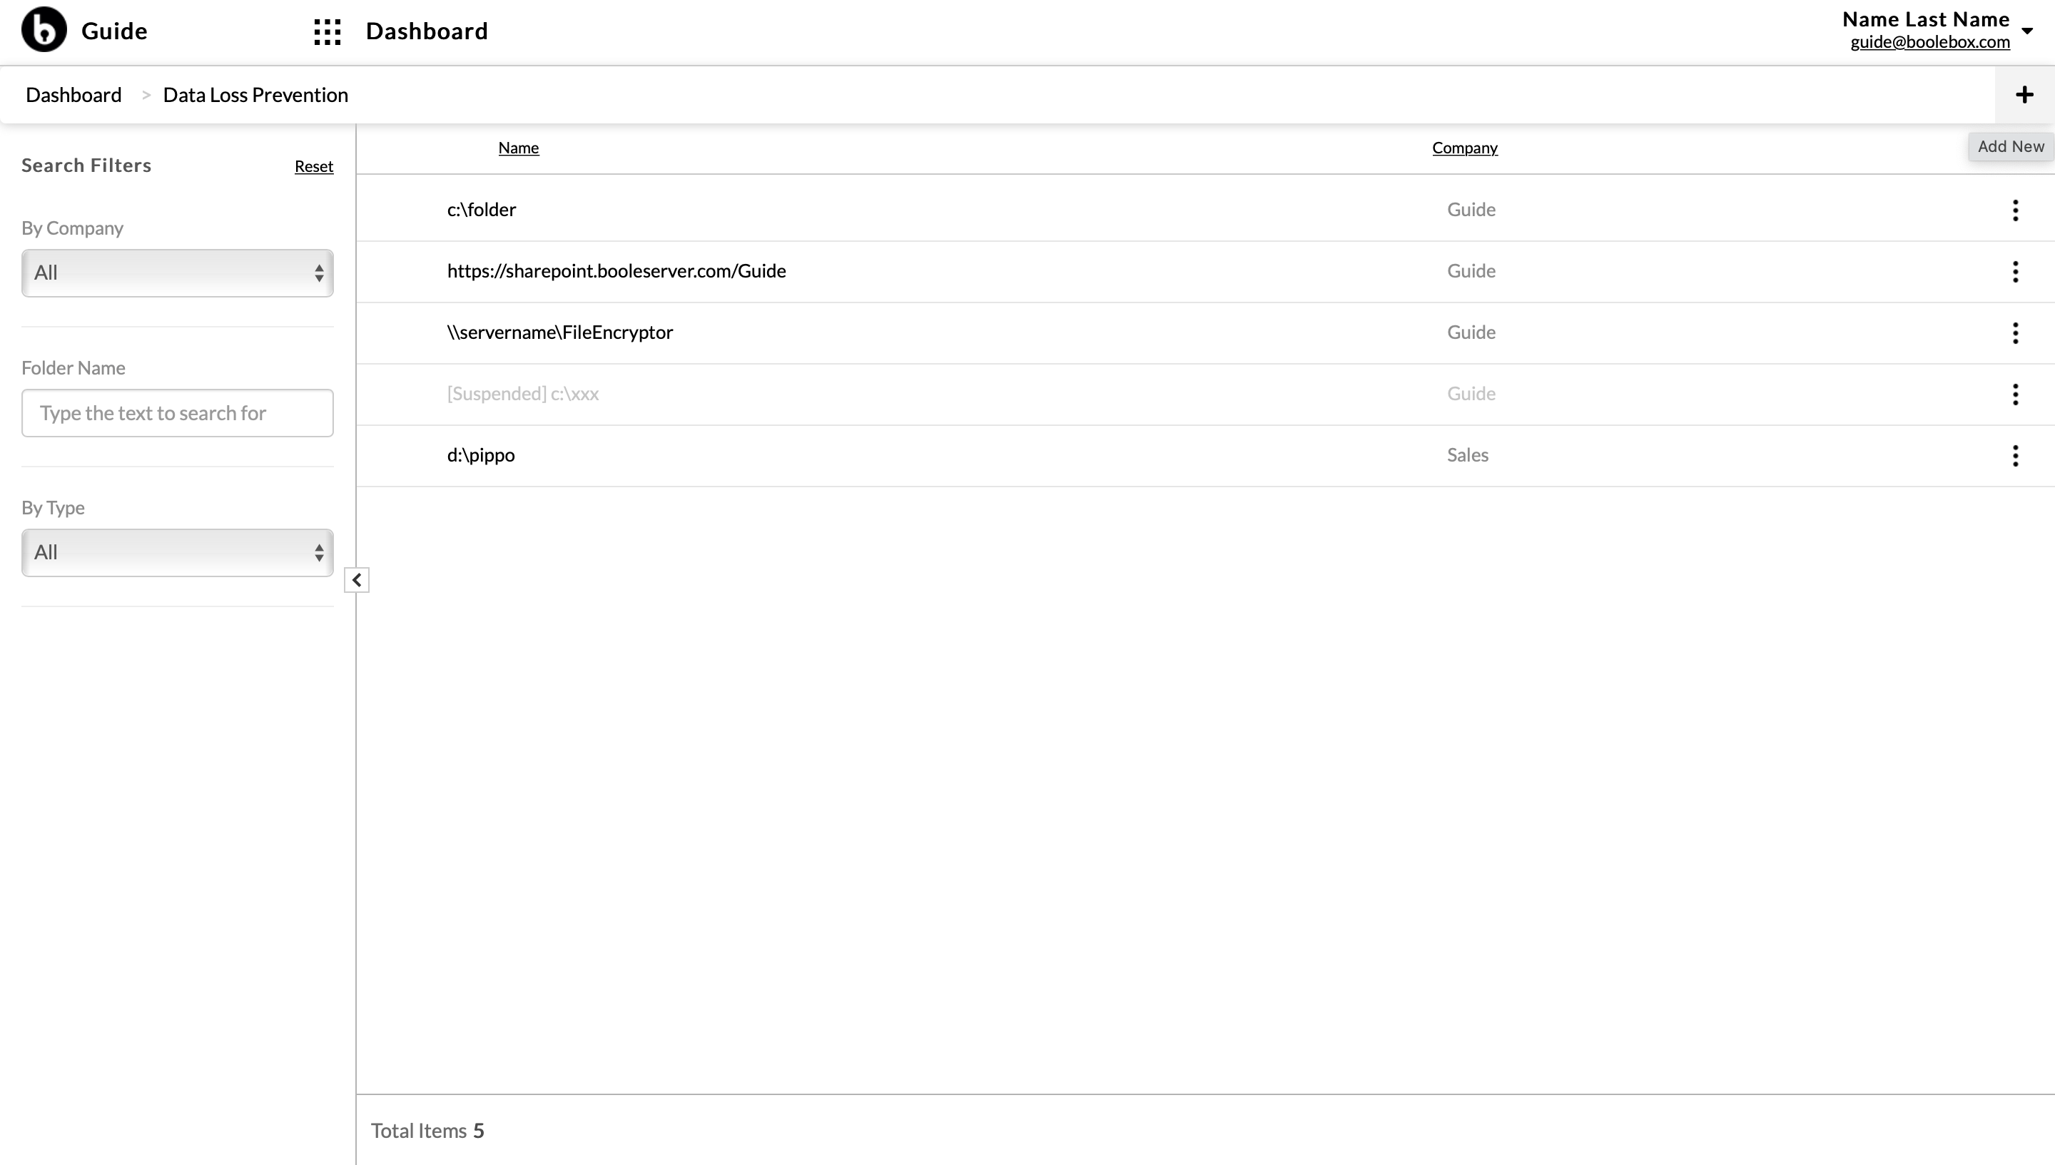Select Data Loss Prevention breadcrumb item
2055x1165 pixels.
coord(255,94)
